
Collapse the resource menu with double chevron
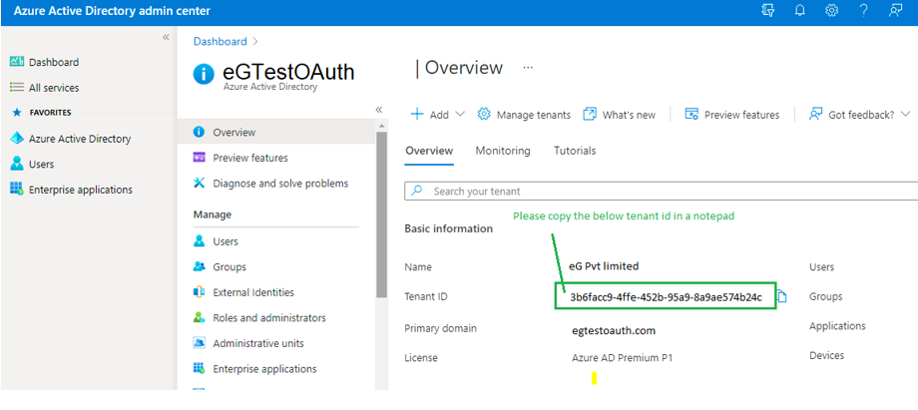click(379, 110)
